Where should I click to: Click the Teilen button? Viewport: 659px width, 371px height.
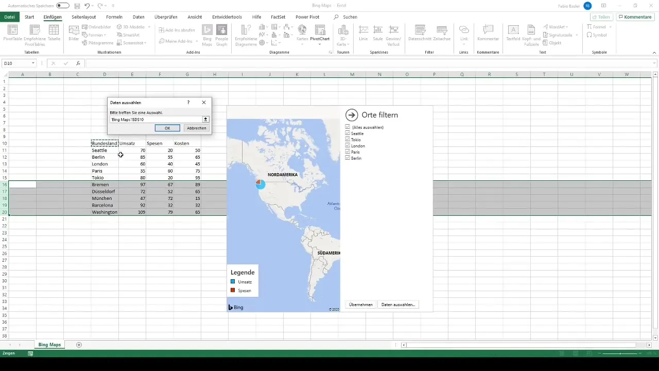601,17
